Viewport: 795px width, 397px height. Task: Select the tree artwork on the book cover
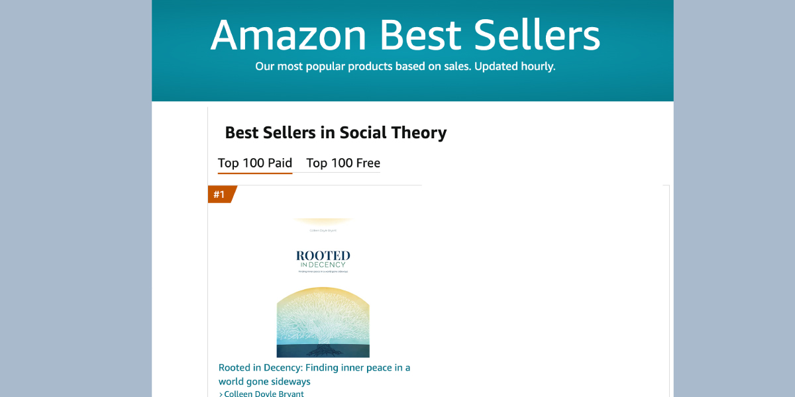coord(323,321)
